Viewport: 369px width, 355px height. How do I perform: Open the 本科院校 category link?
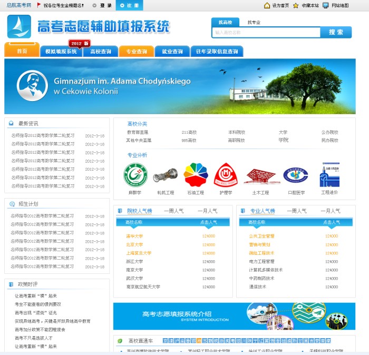click(x=237, y=132)
